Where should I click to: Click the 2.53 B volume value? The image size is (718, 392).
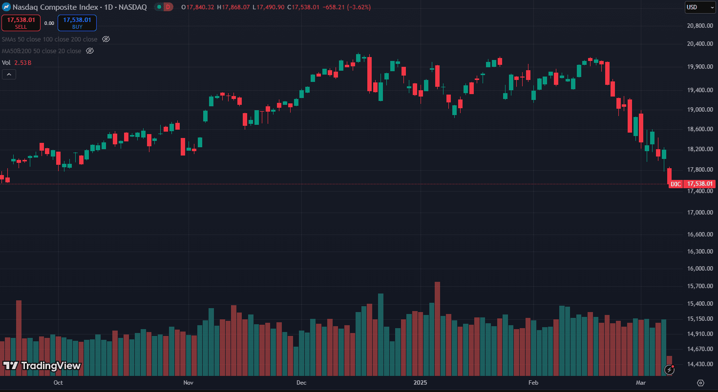pos(23,62)
